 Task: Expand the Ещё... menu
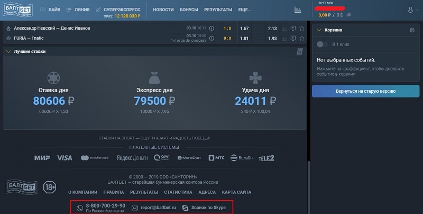[x=245, y=10]
